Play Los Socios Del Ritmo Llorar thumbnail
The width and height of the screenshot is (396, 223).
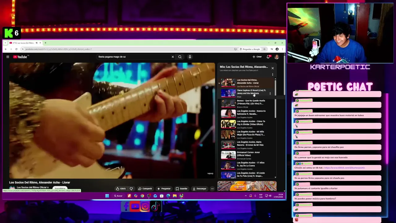click(x=228, y=83)
